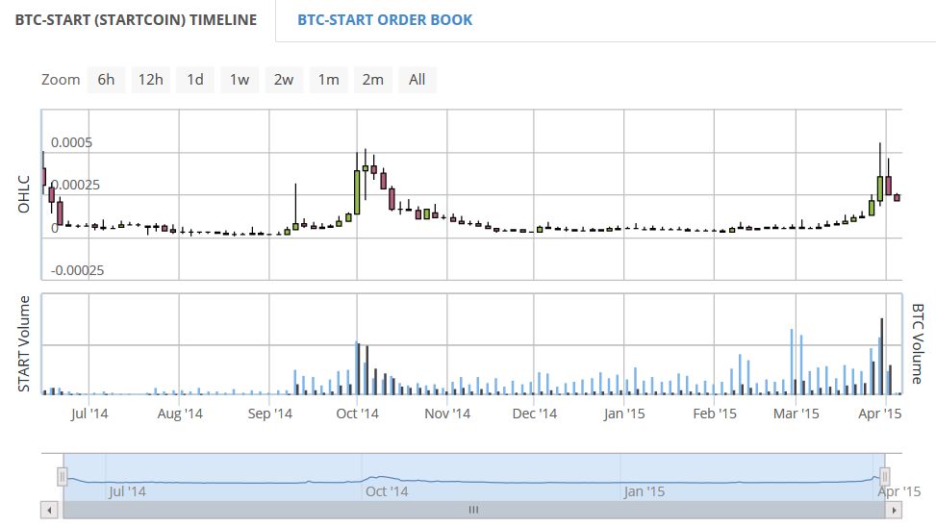Click the Mar '15 axis label

pyautogui.click(x=796, y=414)
